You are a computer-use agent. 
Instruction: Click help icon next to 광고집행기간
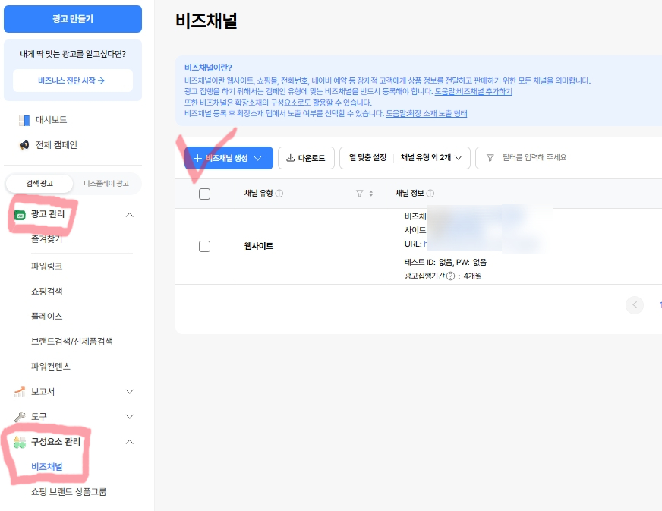tap(450, 276)
